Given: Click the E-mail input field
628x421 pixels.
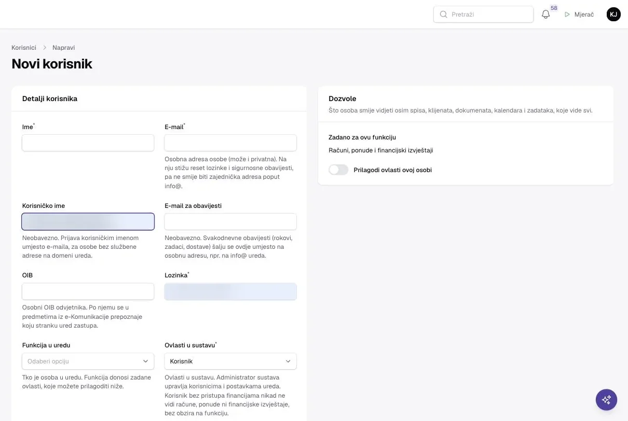Looking at the screenshot, I should coord(230,143).
